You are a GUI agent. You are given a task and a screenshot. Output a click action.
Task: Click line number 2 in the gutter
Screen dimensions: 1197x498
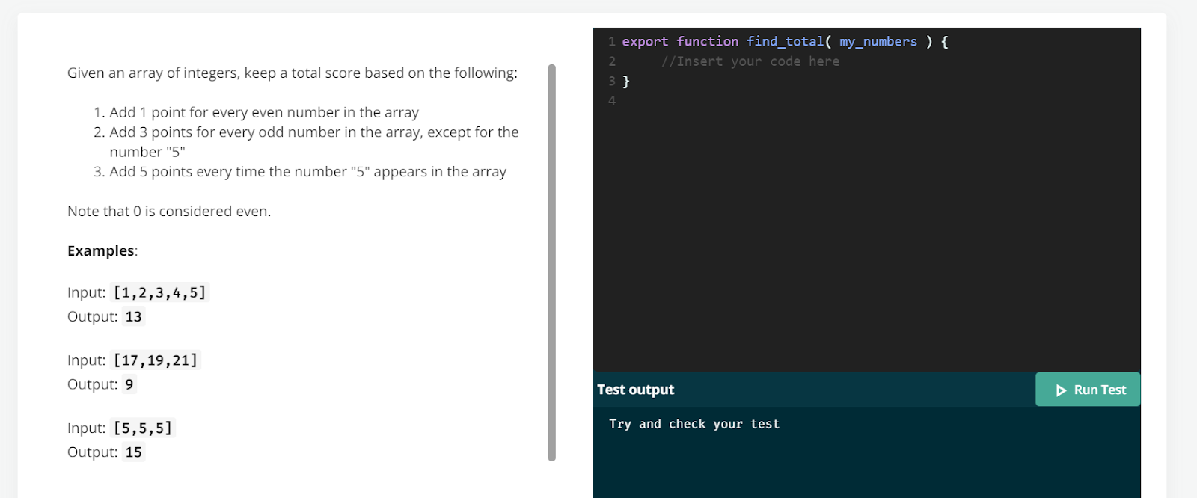612,61
